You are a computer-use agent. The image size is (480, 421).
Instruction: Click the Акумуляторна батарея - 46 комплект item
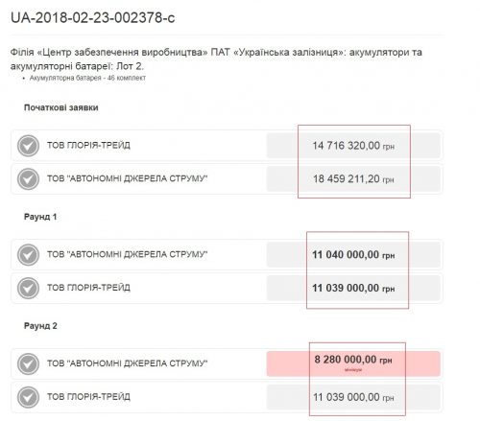[87, 78]
